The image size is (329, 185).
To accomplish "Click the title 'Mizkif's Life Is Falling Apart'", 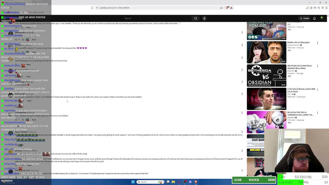I will [x=298, y=42].
